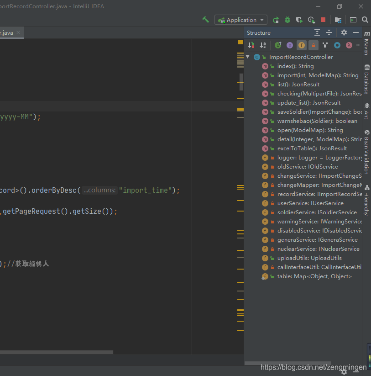
Task: Open the Project Structure icon
Action: [x=338, y=20]
